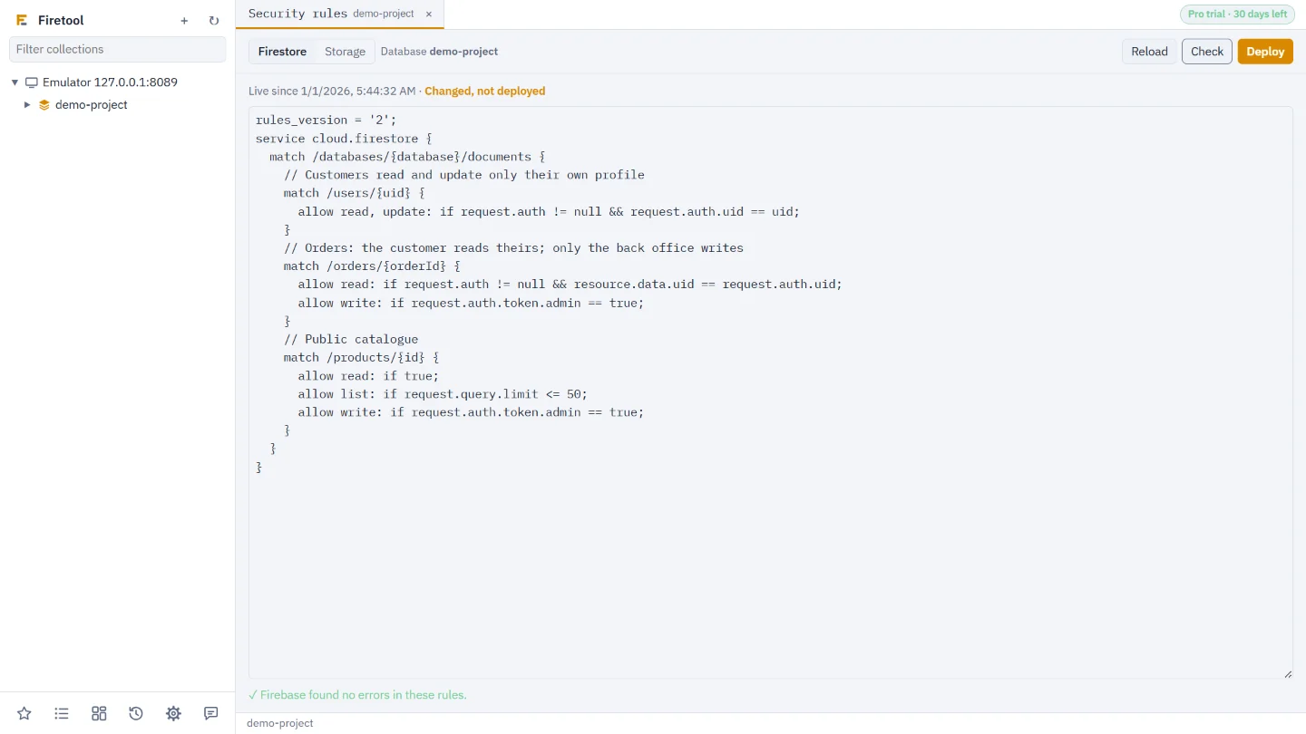Deploy the rules with Deploy button
This screenshot has height=734, width=1306.
[x=1265, y=52]
